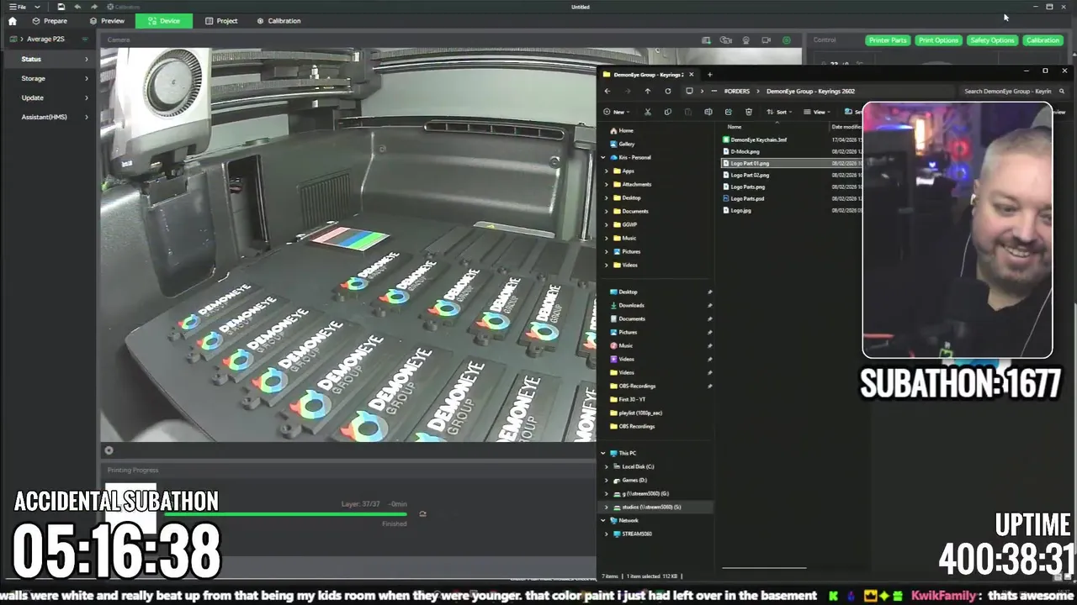Click the Delete trash icon
The width and height of the screenshot is (1077, 605).
click(x=748, y=112)
